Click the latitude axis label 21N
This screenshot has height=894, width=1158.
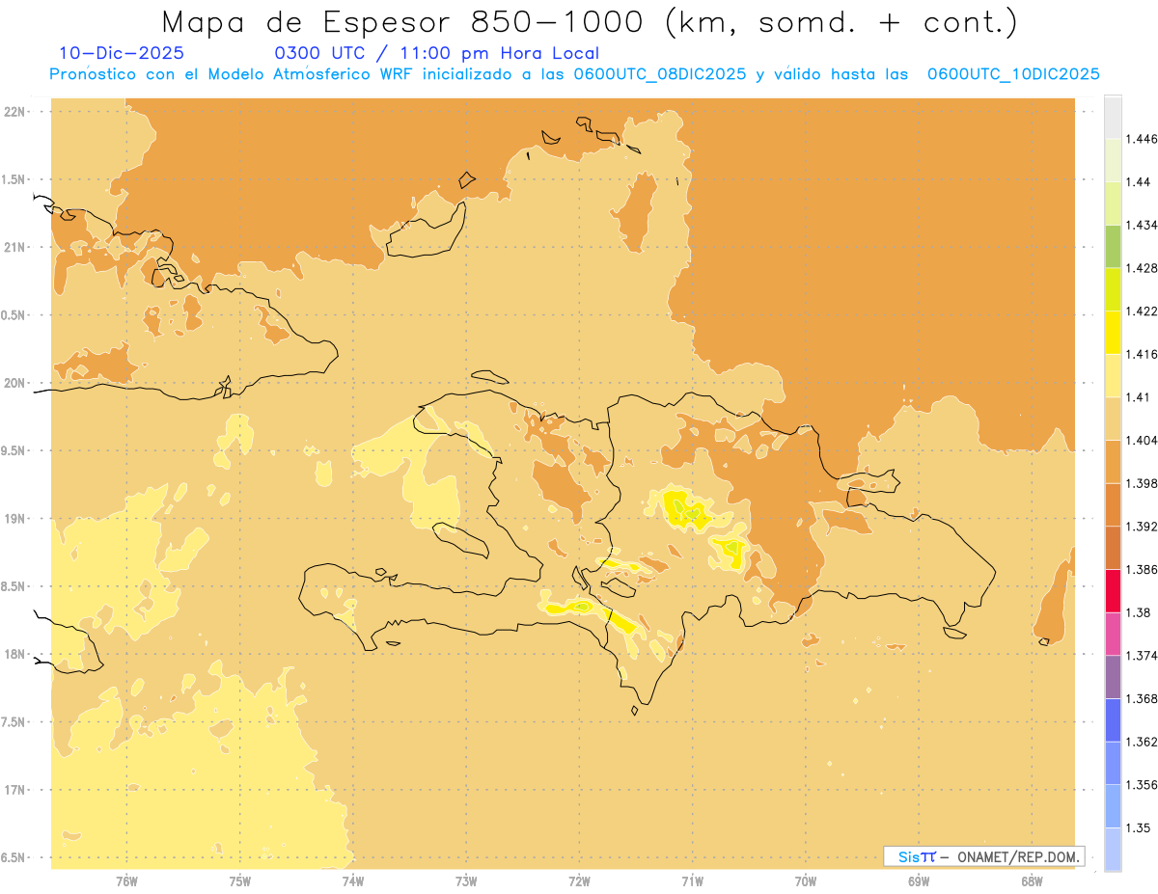tap(16, 248)
